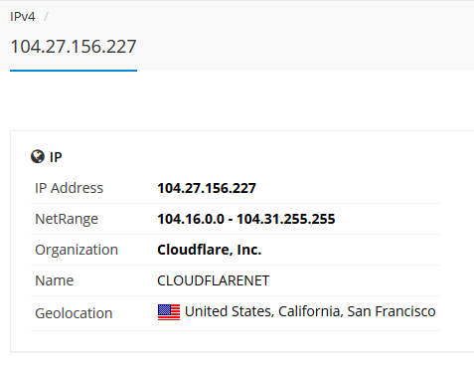Viewport: 474px width, 366px height.
Task: Click the IPv4 breadcrumb link
Action: coord(23,17)
